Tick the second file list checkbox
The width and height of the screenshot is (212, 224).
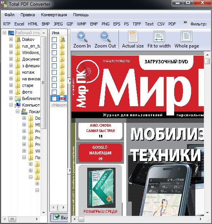click(54, 46)
